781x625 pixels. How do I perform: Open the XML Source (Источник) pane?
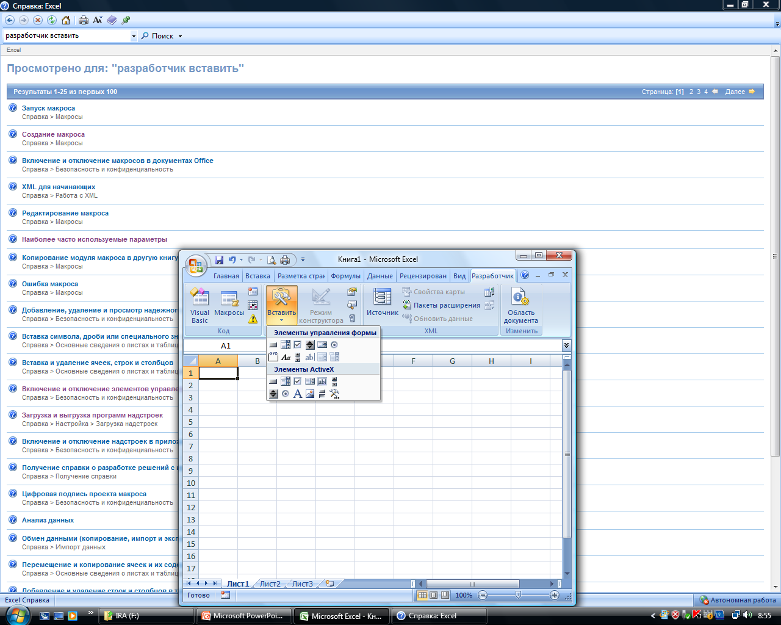click(382, 303)
